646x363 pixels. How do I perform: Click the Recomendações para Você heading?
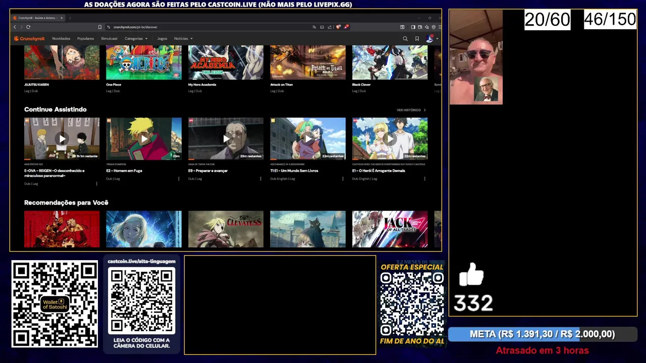pos(66,203)
